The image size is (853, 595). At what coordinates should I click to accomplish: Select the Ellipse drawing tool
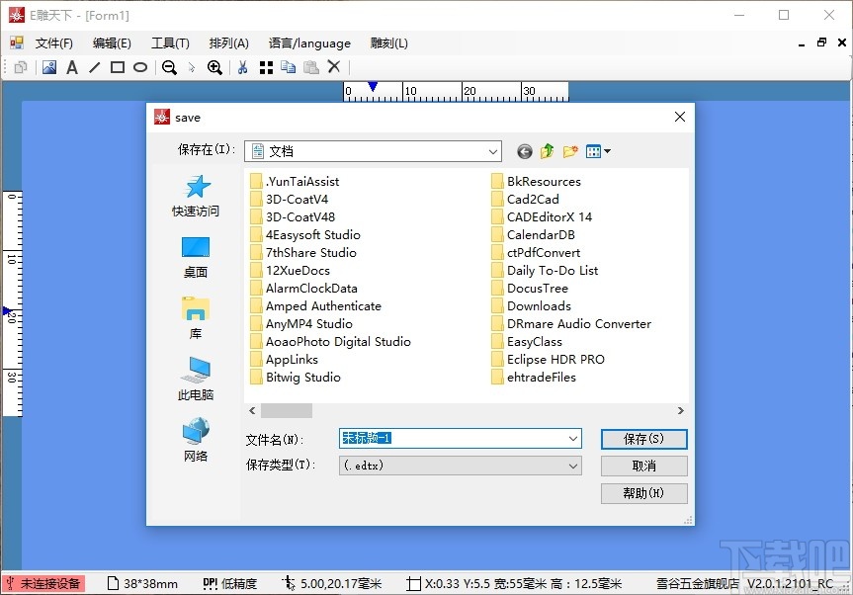[x=140, y=66]
